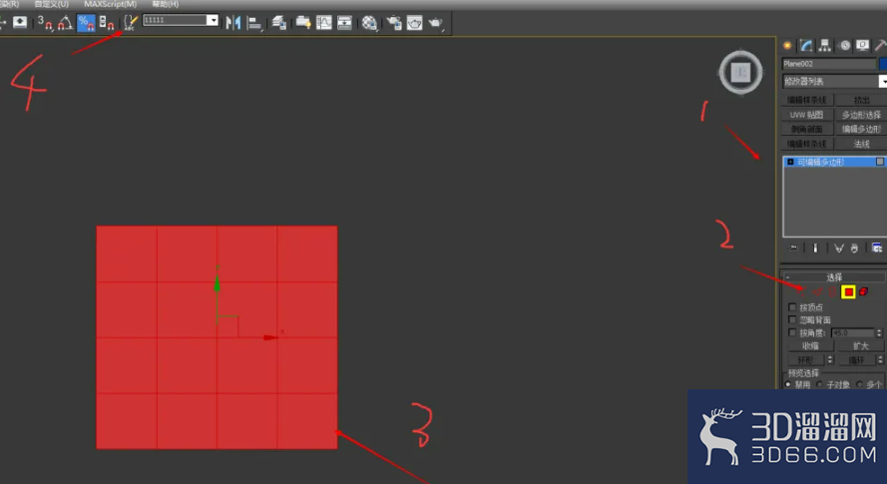Select the 多个 preview radio button
This screenshot has height=484, width=887.
[859, 384]
